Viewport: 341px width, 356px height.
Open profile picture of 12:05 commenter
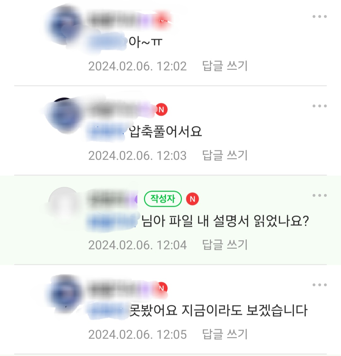pos(65,293)
